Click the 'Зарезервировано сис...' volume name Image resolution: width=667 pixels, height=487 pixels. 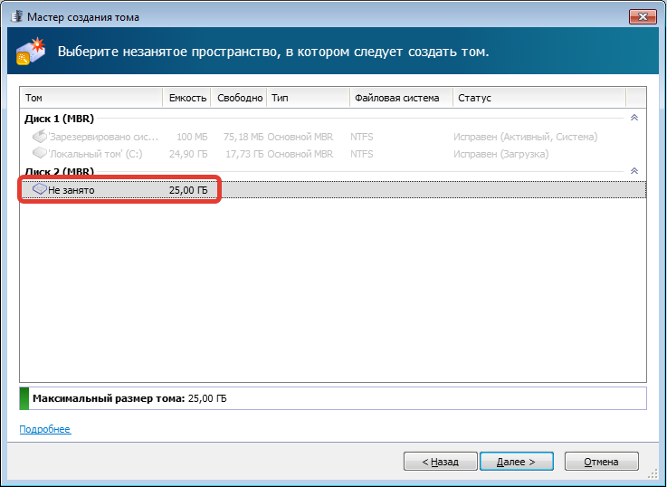[x=103, y=137]
